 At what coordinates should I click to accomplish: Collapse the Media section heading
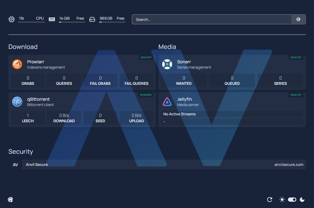(167, 47)
